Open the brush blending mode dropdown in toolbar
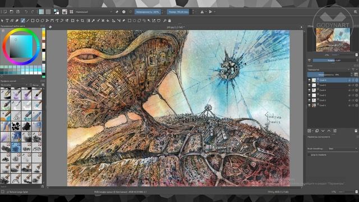Screen dimensions: 359x202 94,12
